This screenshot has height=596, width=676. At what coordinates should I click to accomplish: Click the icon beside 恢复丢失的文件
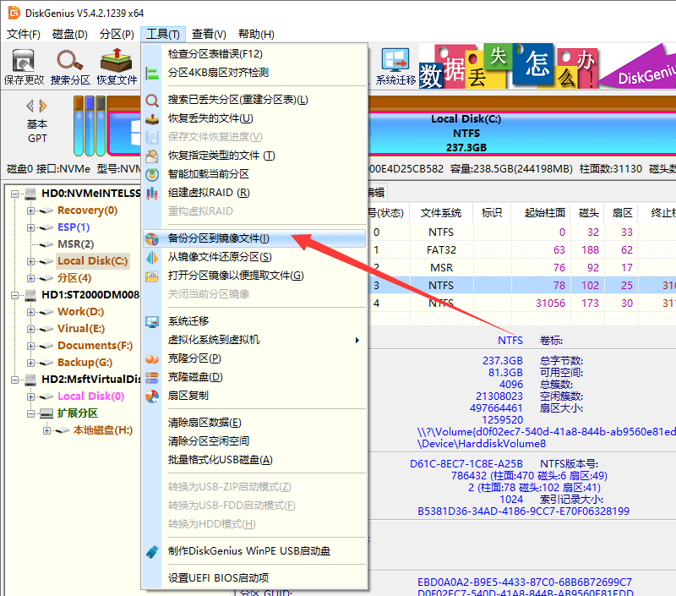[152, 118]
